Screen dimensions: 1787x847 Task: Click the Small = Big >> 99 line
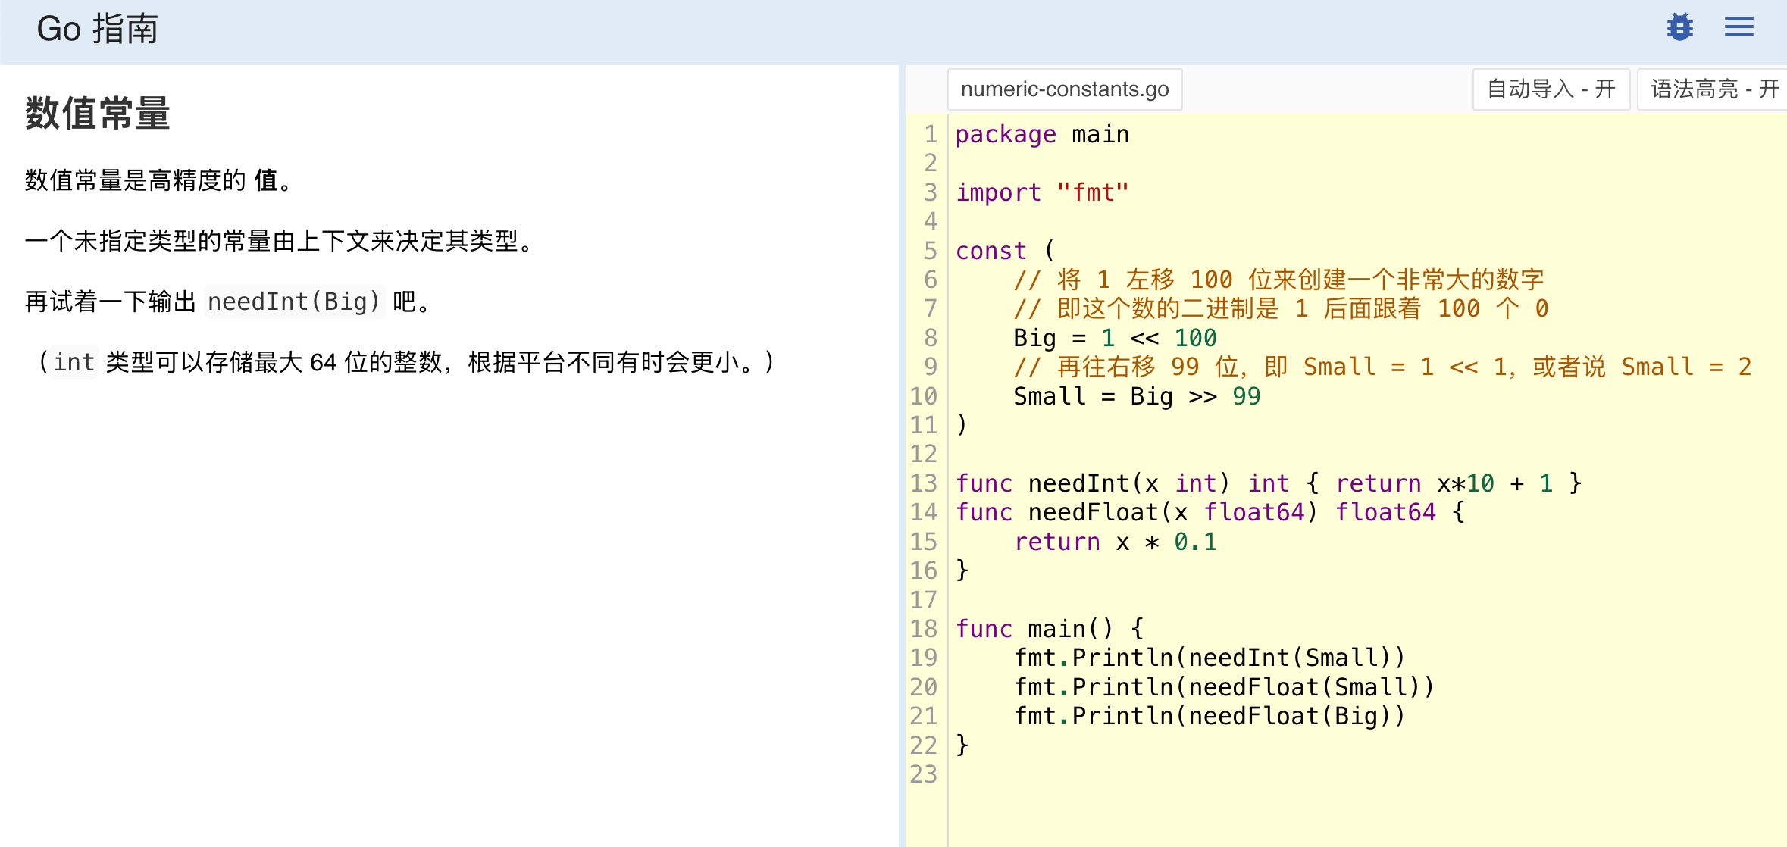pos(1136,396)
